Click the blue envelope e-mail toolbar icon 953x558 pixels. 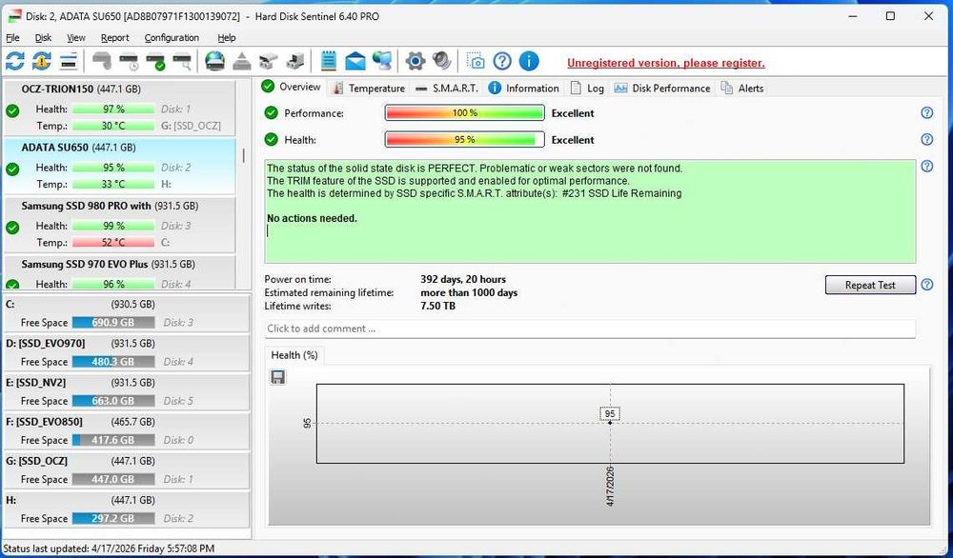tap(355, 61)
